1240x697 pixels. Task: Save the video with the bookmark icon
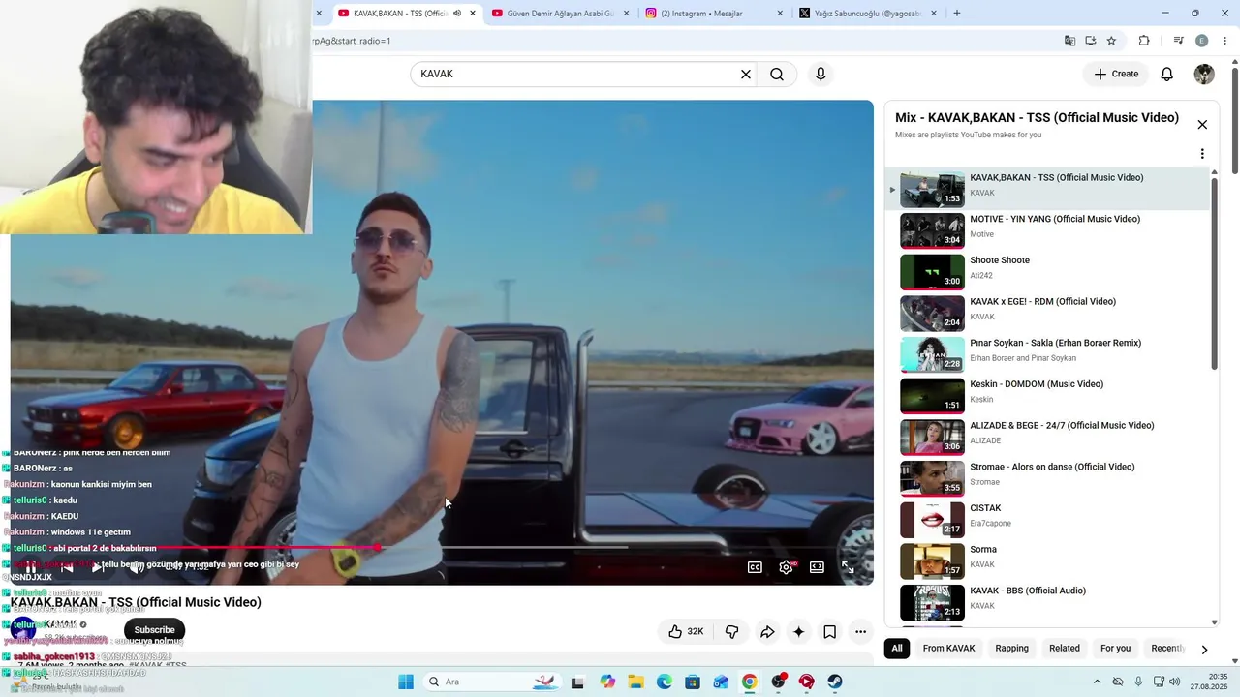click(x=830, y=631)
